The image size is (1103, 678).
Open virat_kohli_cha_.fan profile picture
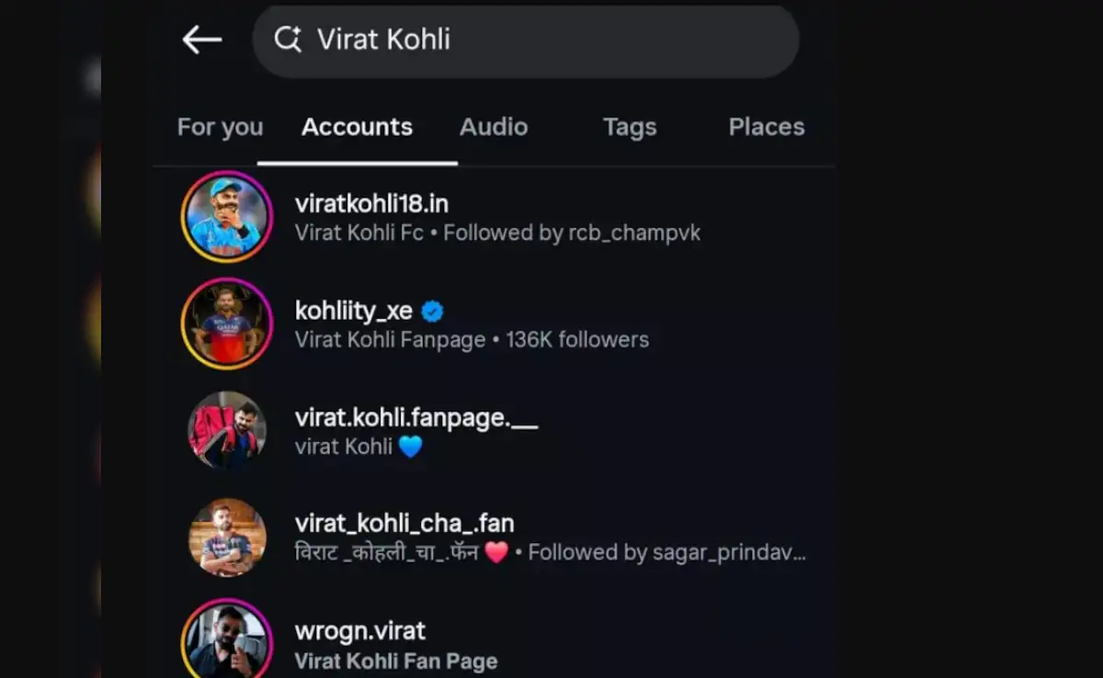pyautogui.click(x=226, y=537)
